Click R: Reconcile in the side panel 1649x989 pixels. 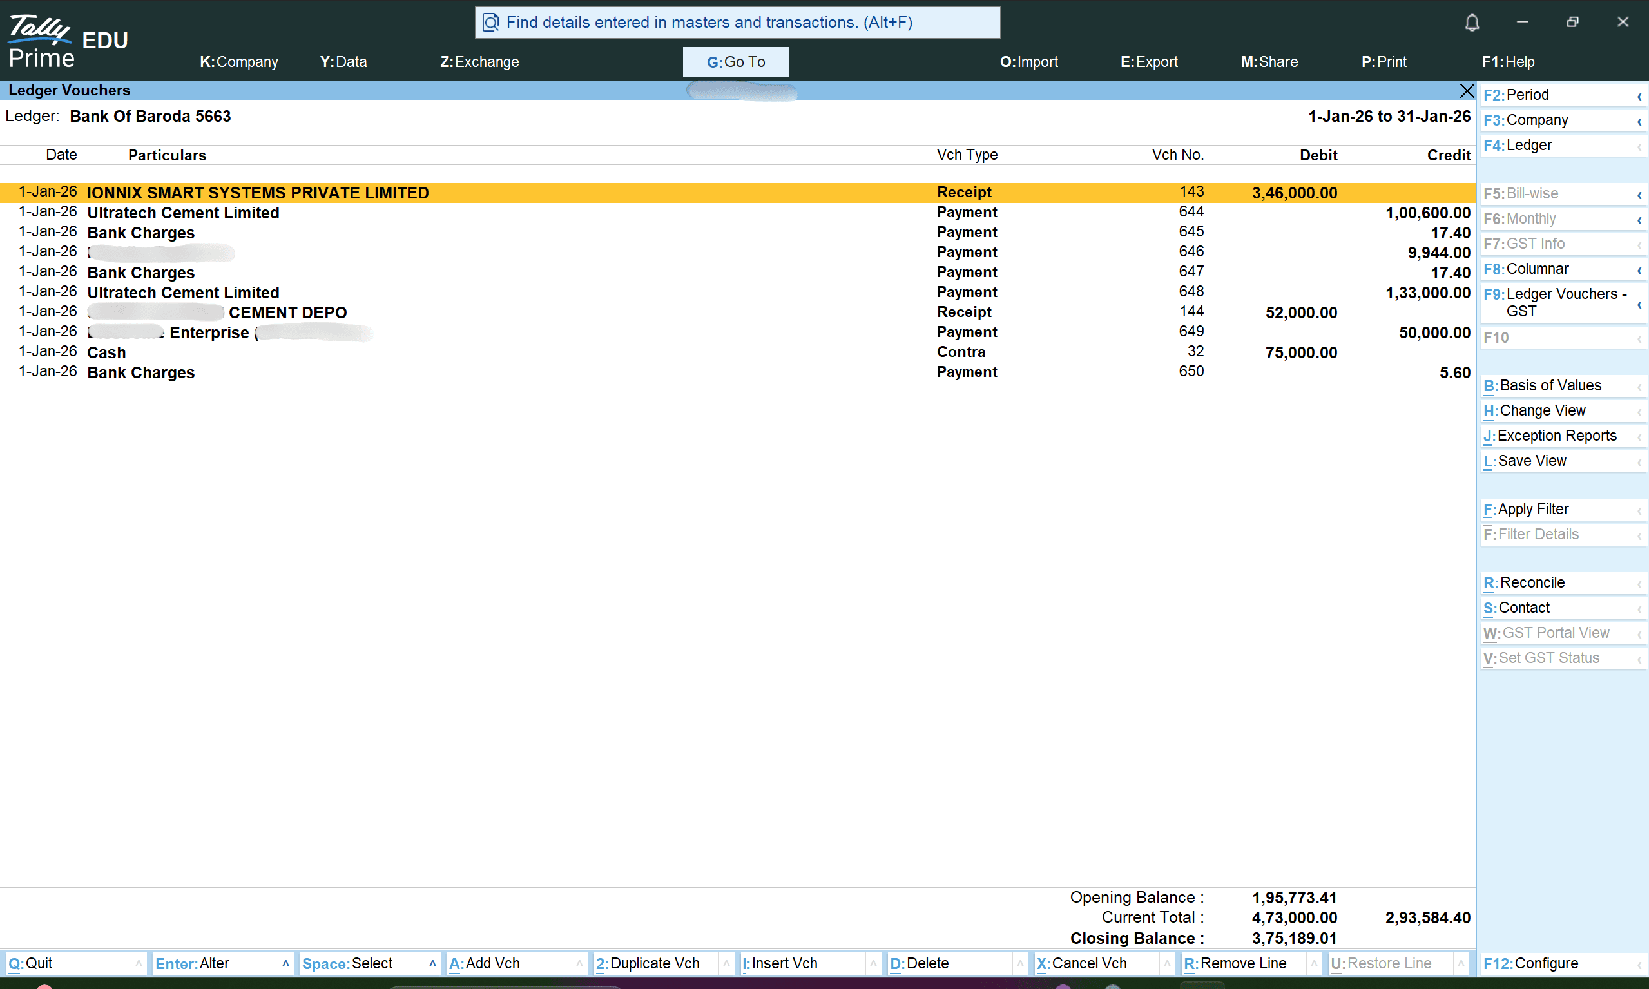point(1556,583)
